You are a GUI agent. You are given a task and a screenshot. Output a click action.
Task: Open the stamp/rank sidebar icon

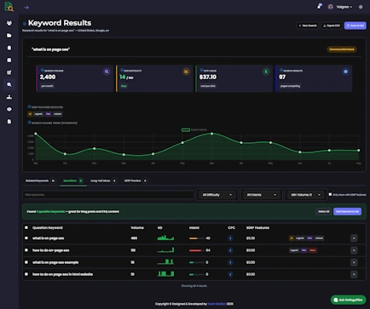9,97
